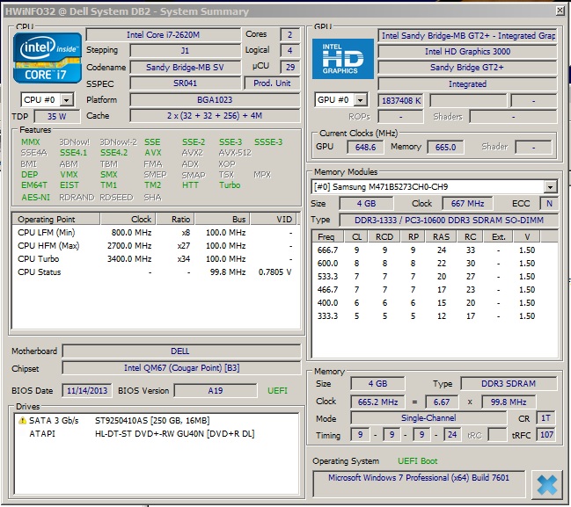571x507 pixels.
Task: Select the 333.3 timing row
Action: [x=435, y=316]
